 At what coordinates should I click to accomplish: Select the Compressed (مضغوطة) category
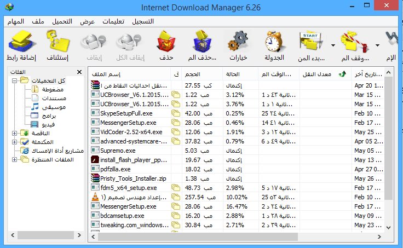pos(53,89)
